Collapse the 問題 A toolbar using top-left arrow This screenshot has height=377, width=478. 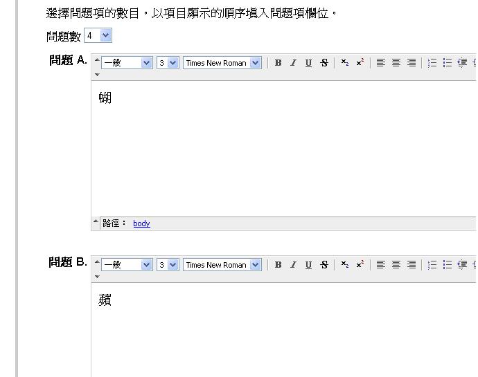pos(97,59)
